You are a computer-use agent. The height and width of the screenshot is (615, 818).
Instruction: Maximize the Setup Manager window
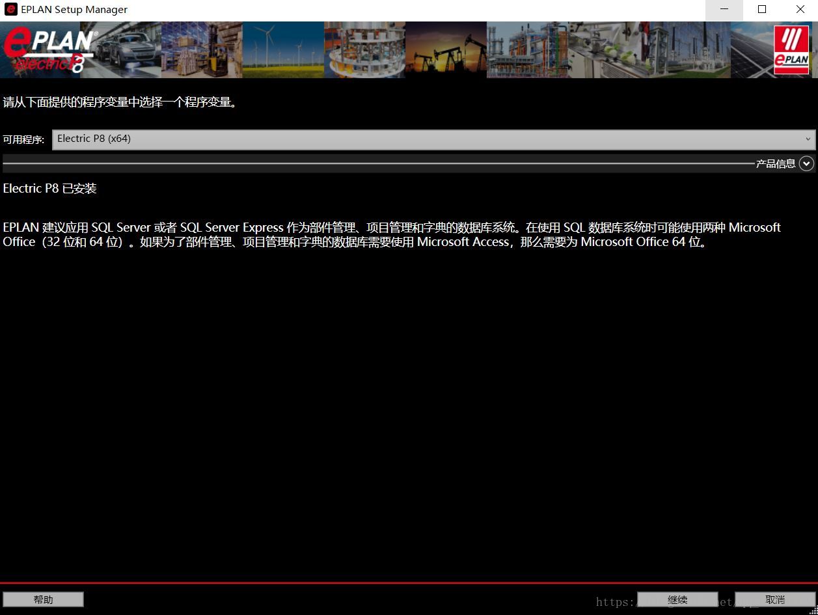[762, 9]
